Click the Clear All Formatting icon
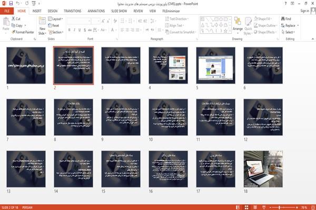This screenshot has width=316, height=210. 115,21
